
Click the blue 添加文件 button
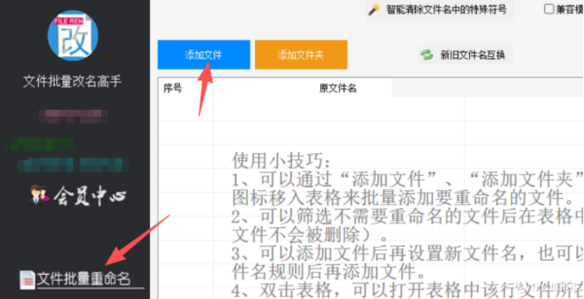204,55
